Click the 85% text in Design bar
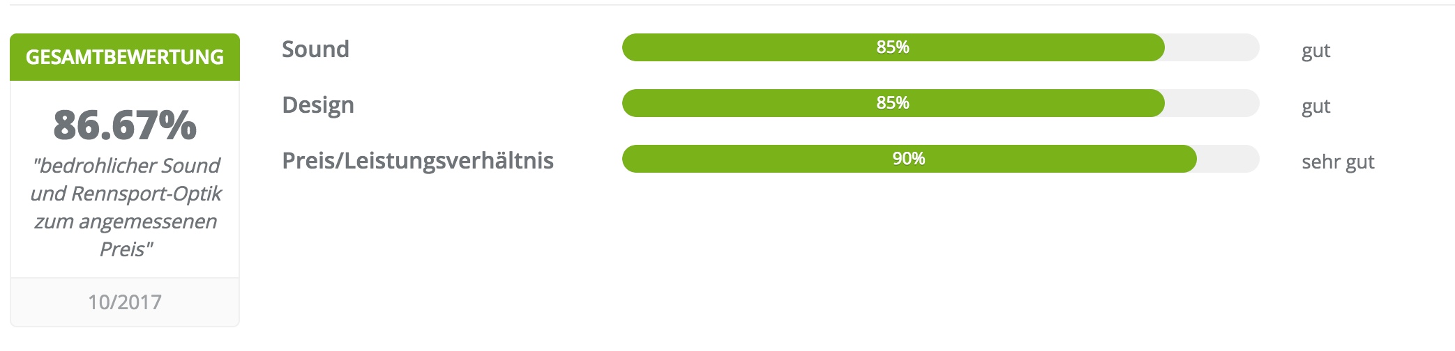Image resolution: width=1455 pixels, height=351 pixels. 893,103
